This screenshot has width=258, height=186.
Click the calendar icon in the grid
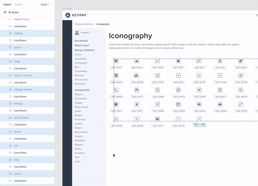pos(178,104)
